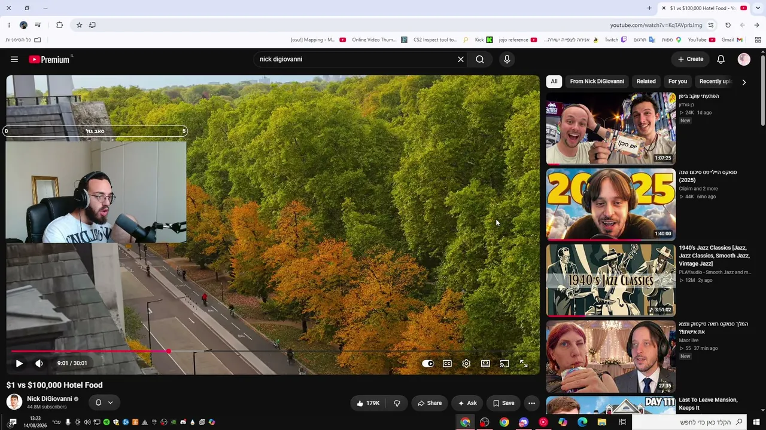766x430 pixels.
Task: Select the Related filter chip
Action: [x=646, y=81]
